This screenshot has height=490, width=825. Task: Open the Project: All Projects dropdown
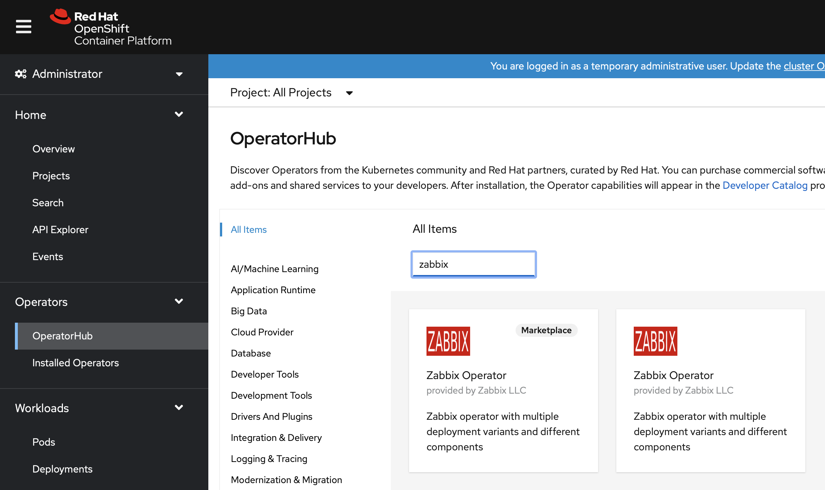coord(292,93)
